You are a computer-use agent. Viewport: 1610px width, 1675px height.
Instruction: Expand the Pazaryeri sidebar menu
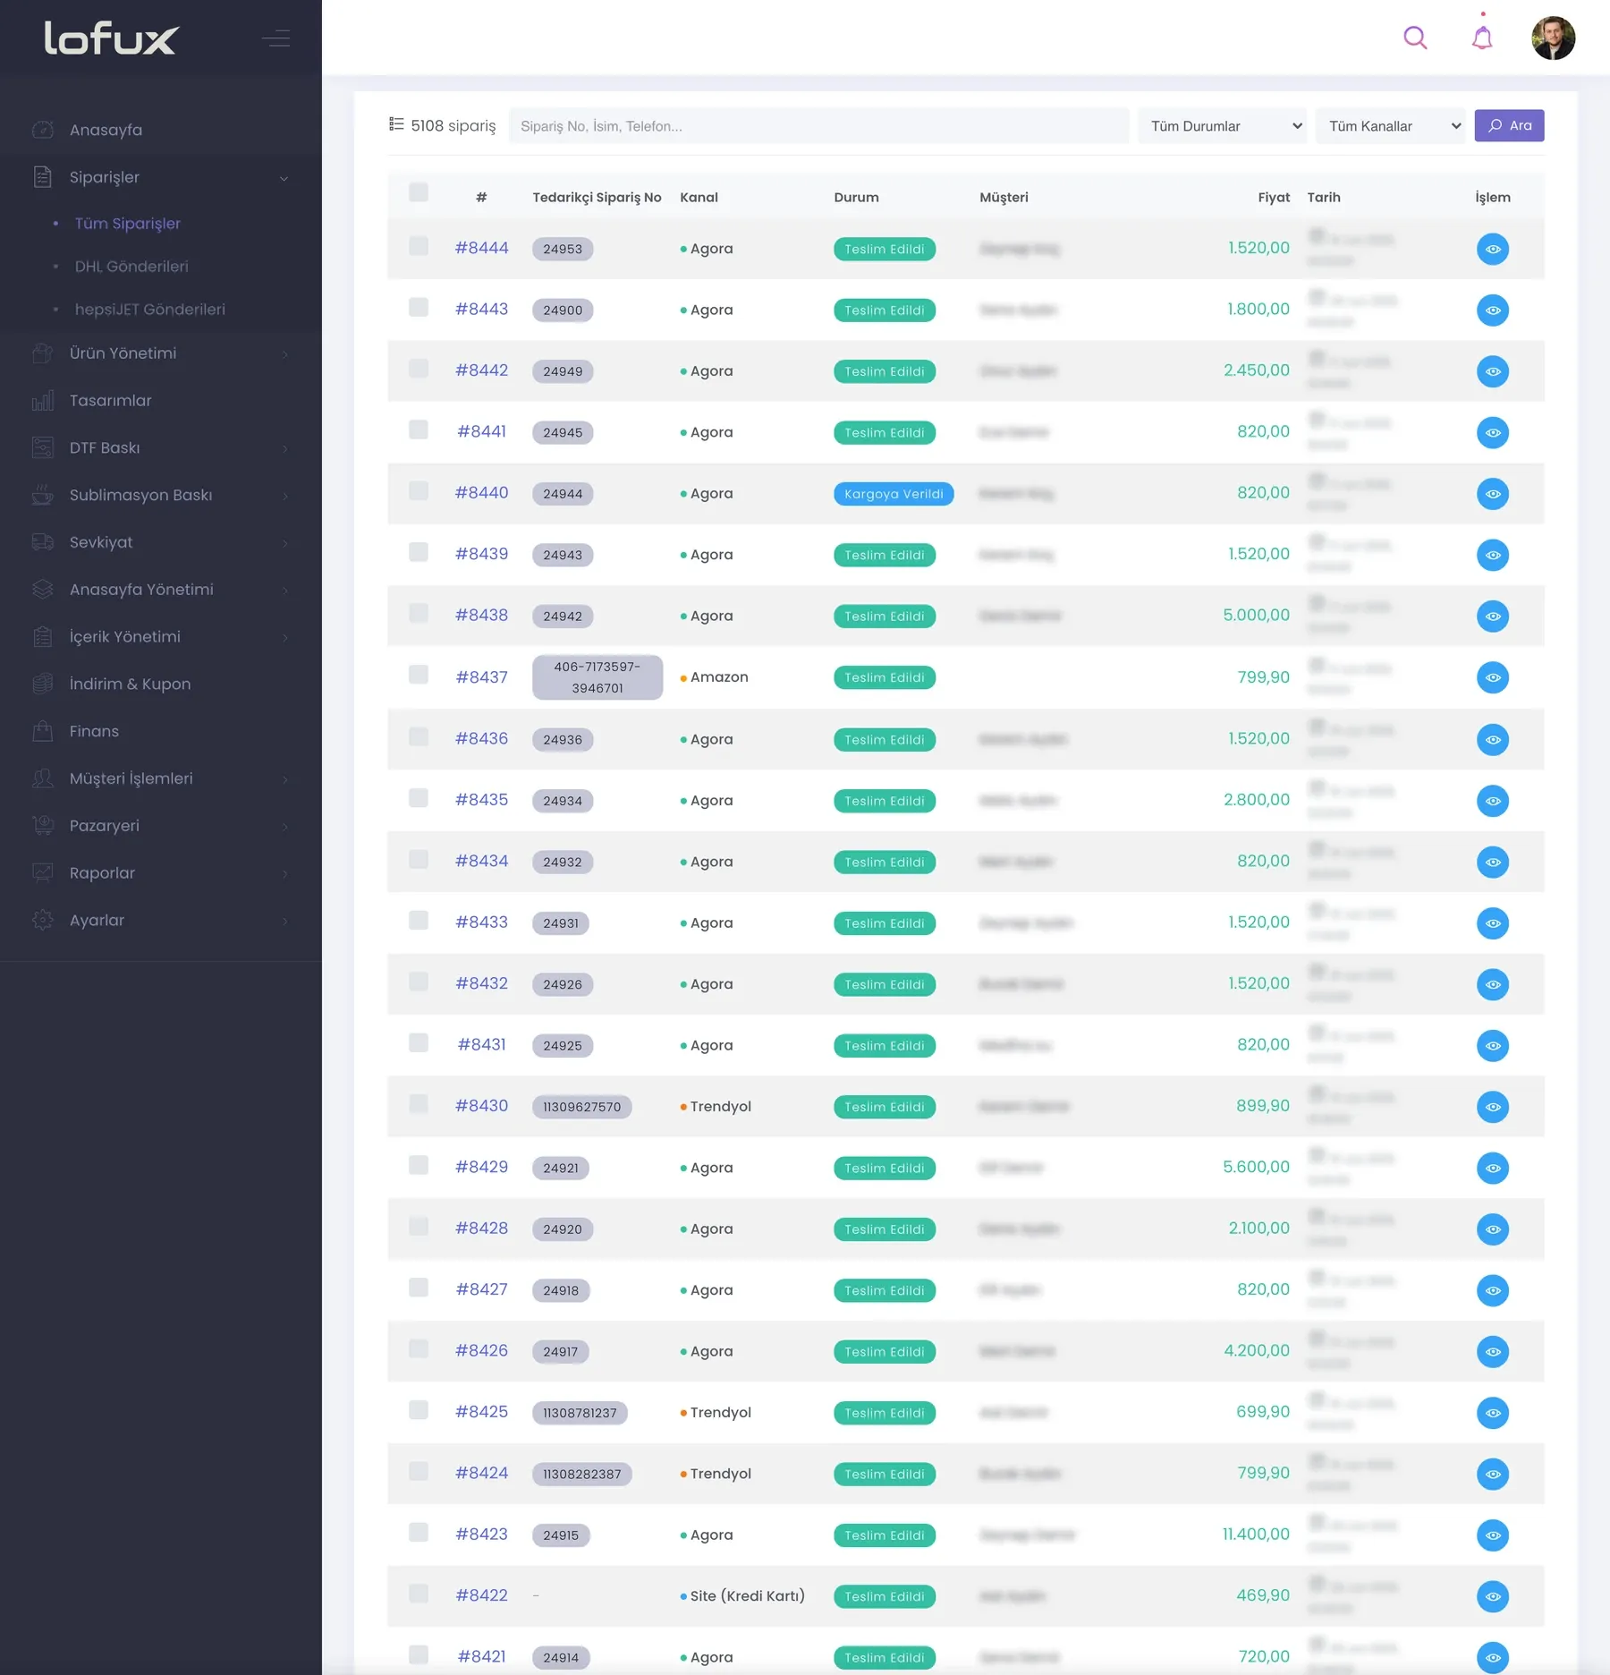click(161, 826)
